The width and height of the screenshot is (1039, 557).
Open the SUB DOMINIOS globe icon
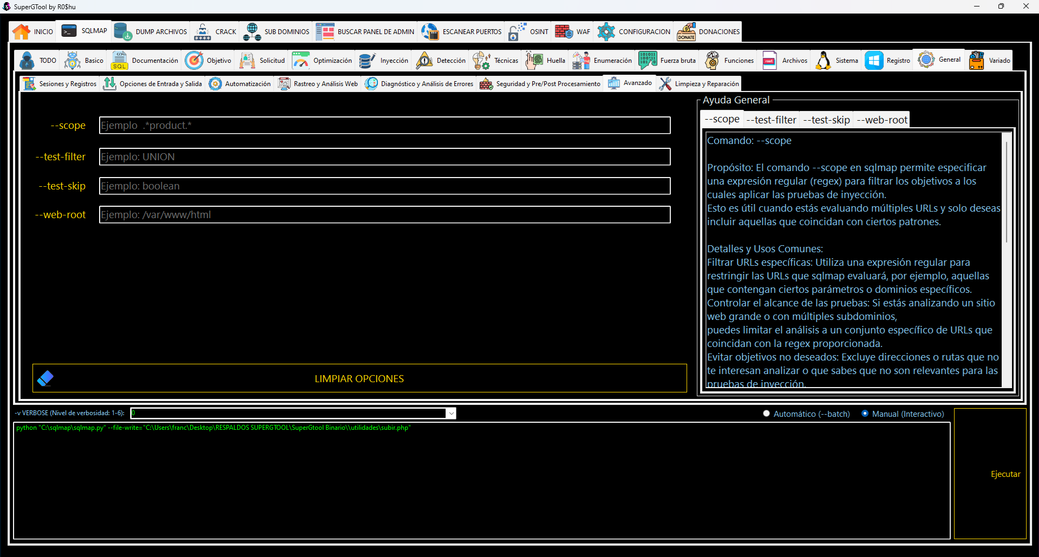[x=252, y=32]
